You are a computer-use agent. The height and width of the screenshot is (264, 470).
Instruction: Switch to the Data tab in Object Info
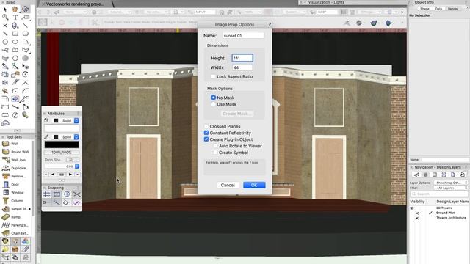pyautogui.click(x=438, y=9)
